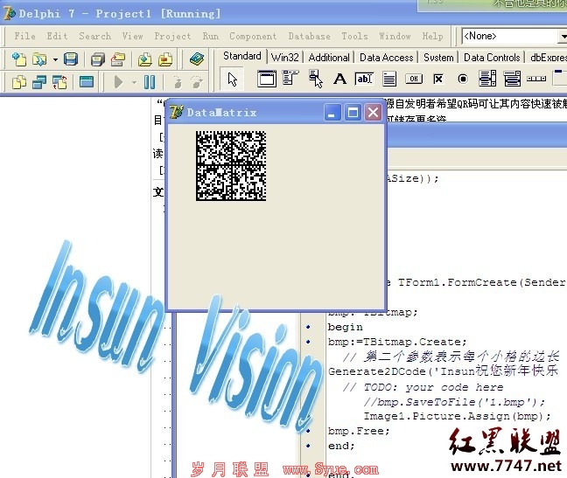Click the DataMatrix window title bar

246,112
